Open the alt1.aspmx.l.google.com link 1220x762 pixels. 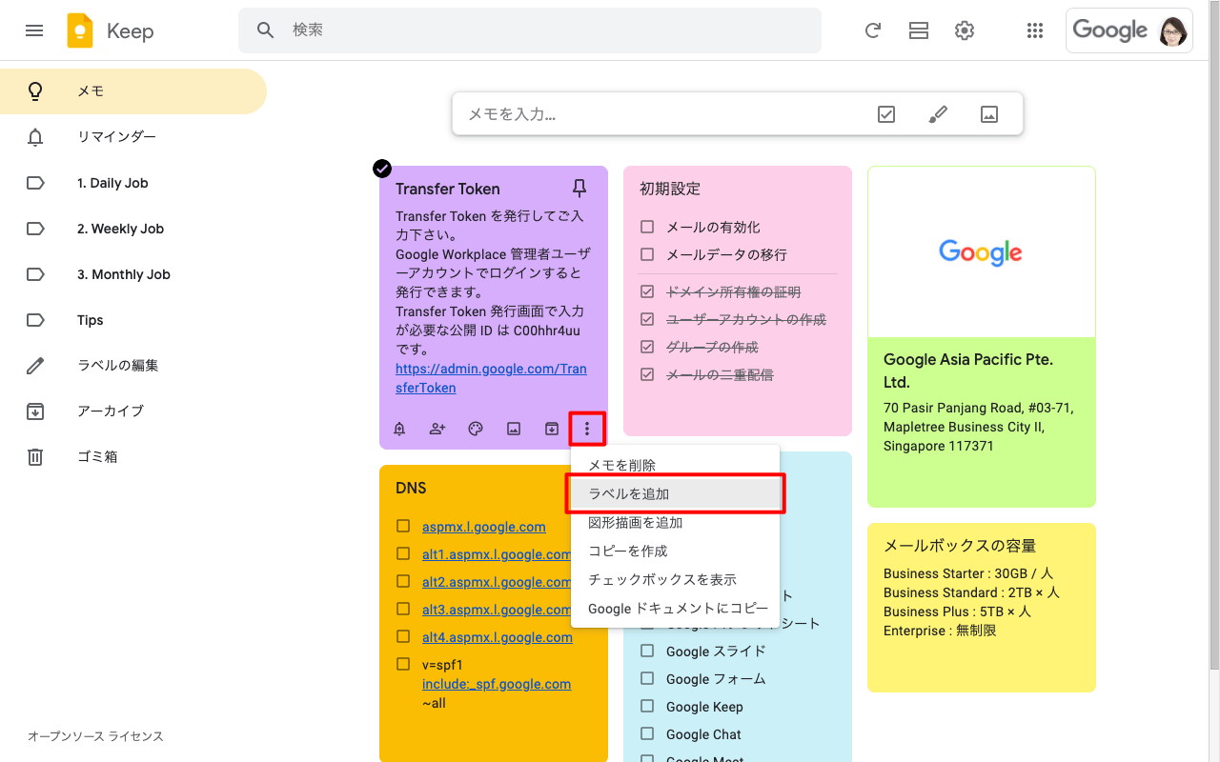[497, 553]
